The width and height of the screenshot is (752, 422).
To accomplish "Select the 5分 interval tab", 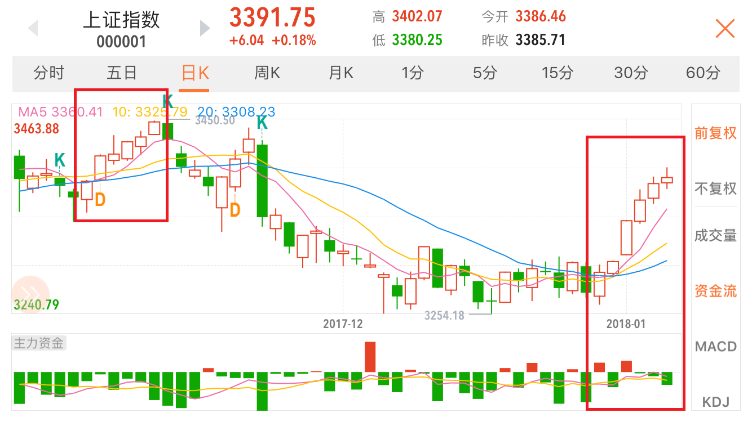I will pyautogui.click(x=485, y=73).
